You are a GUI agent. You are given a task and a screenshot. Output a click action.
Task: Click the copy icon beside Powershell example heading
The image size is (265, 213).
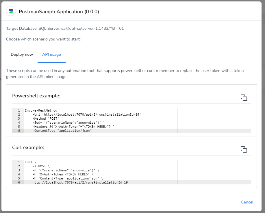[x=244, y=98]
